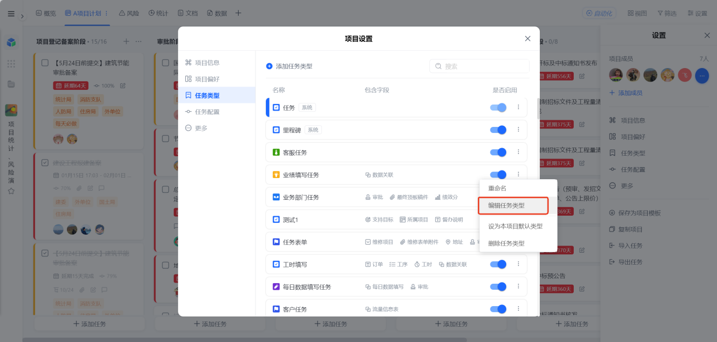Screen dimensions: 717x342
Task: Switch to the 统计 tab
Action: (158, 13)
